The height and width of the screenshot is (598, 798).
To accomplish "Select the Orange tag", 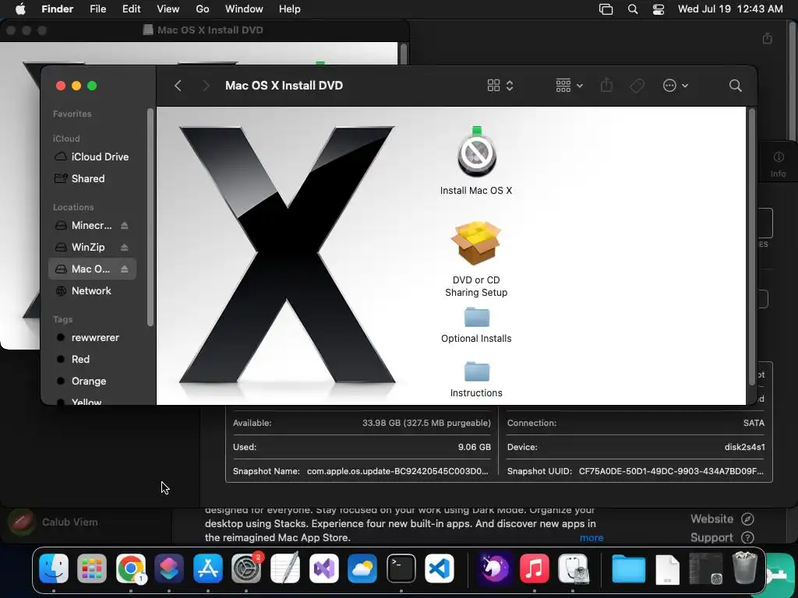I will (x=92, y=382).
